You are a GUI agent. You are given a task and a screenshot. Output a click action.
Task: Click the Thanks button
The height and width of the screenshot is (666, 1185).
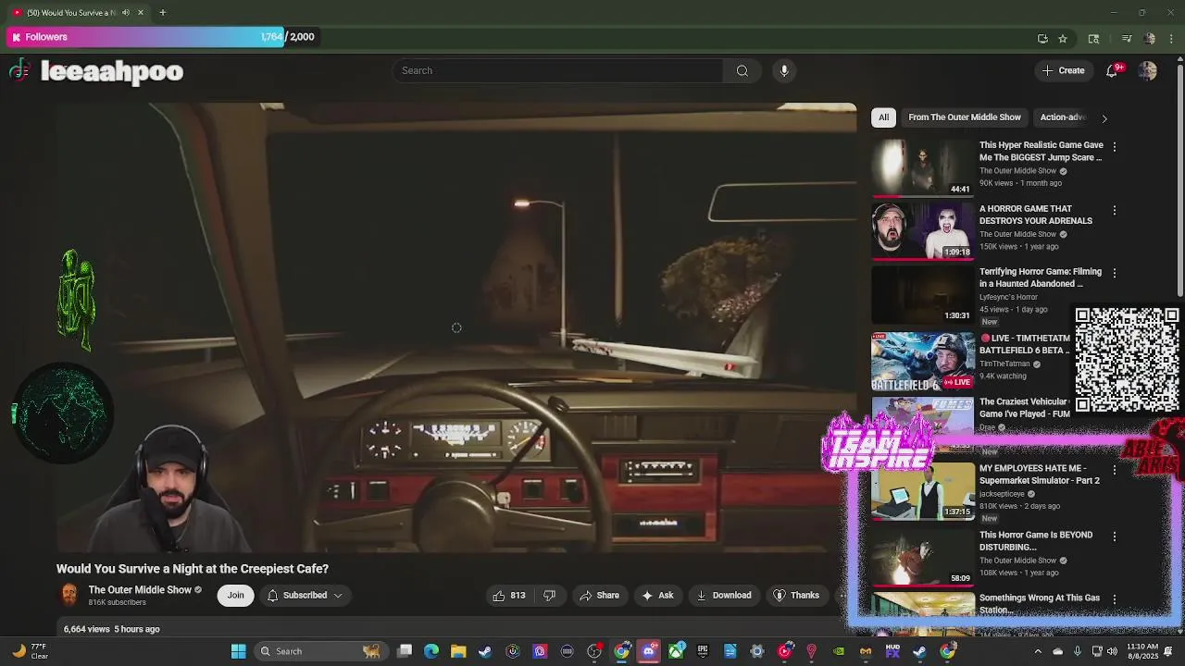(796, 595)
